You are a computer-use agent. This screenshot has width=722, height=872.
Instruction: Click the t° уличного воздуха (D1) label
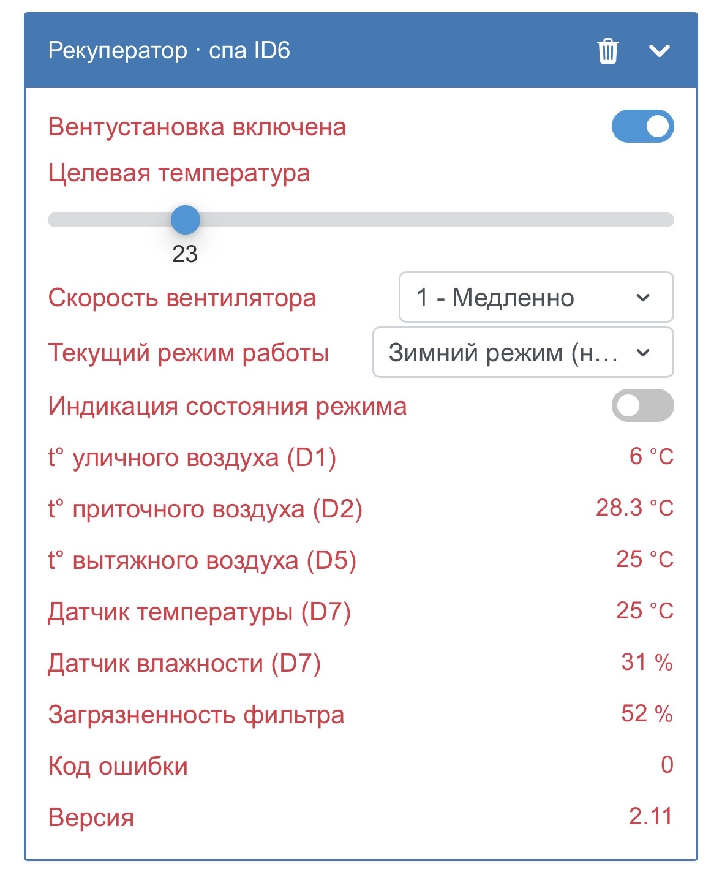[192, 458]
